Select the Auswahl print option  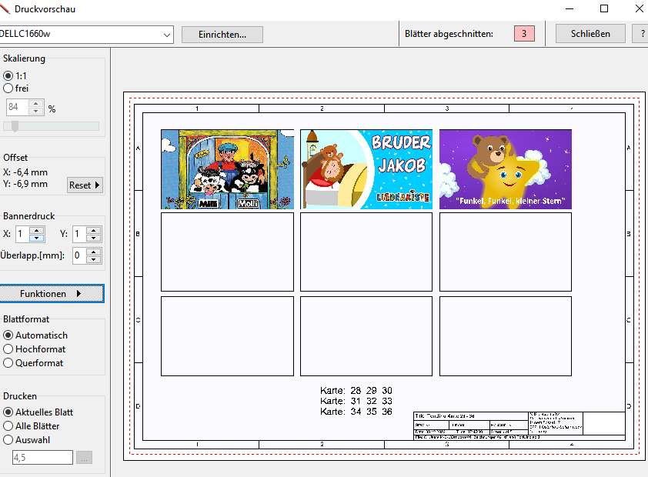8,440
